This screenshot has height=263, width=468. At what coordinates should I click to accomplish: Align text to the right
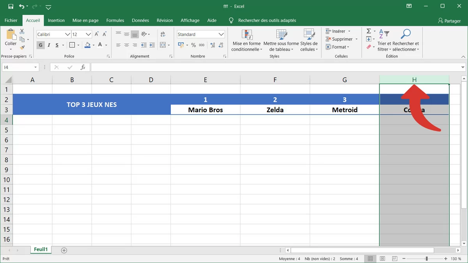tap(135, 45)
